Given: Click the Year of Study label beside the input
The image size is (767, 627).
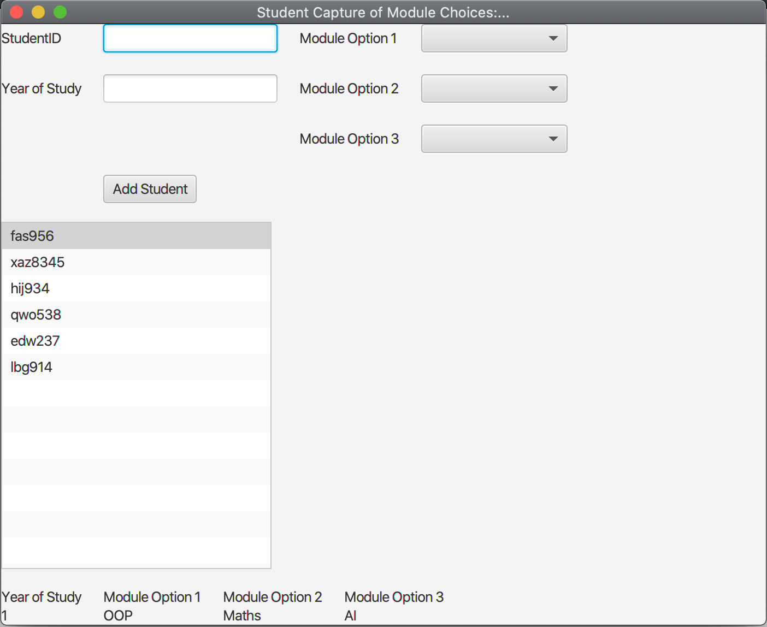Looking at the screenshot, I should [x=42, y=88].
